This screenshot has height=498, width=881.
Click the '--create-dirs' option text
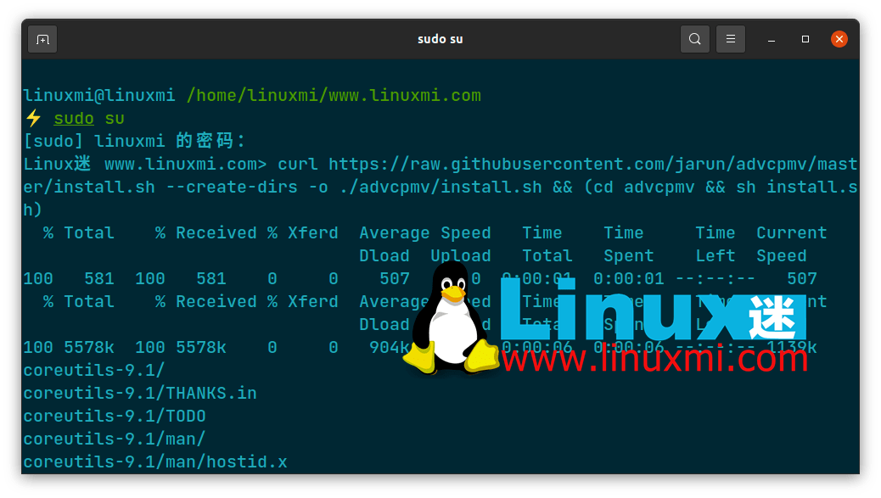232,187
